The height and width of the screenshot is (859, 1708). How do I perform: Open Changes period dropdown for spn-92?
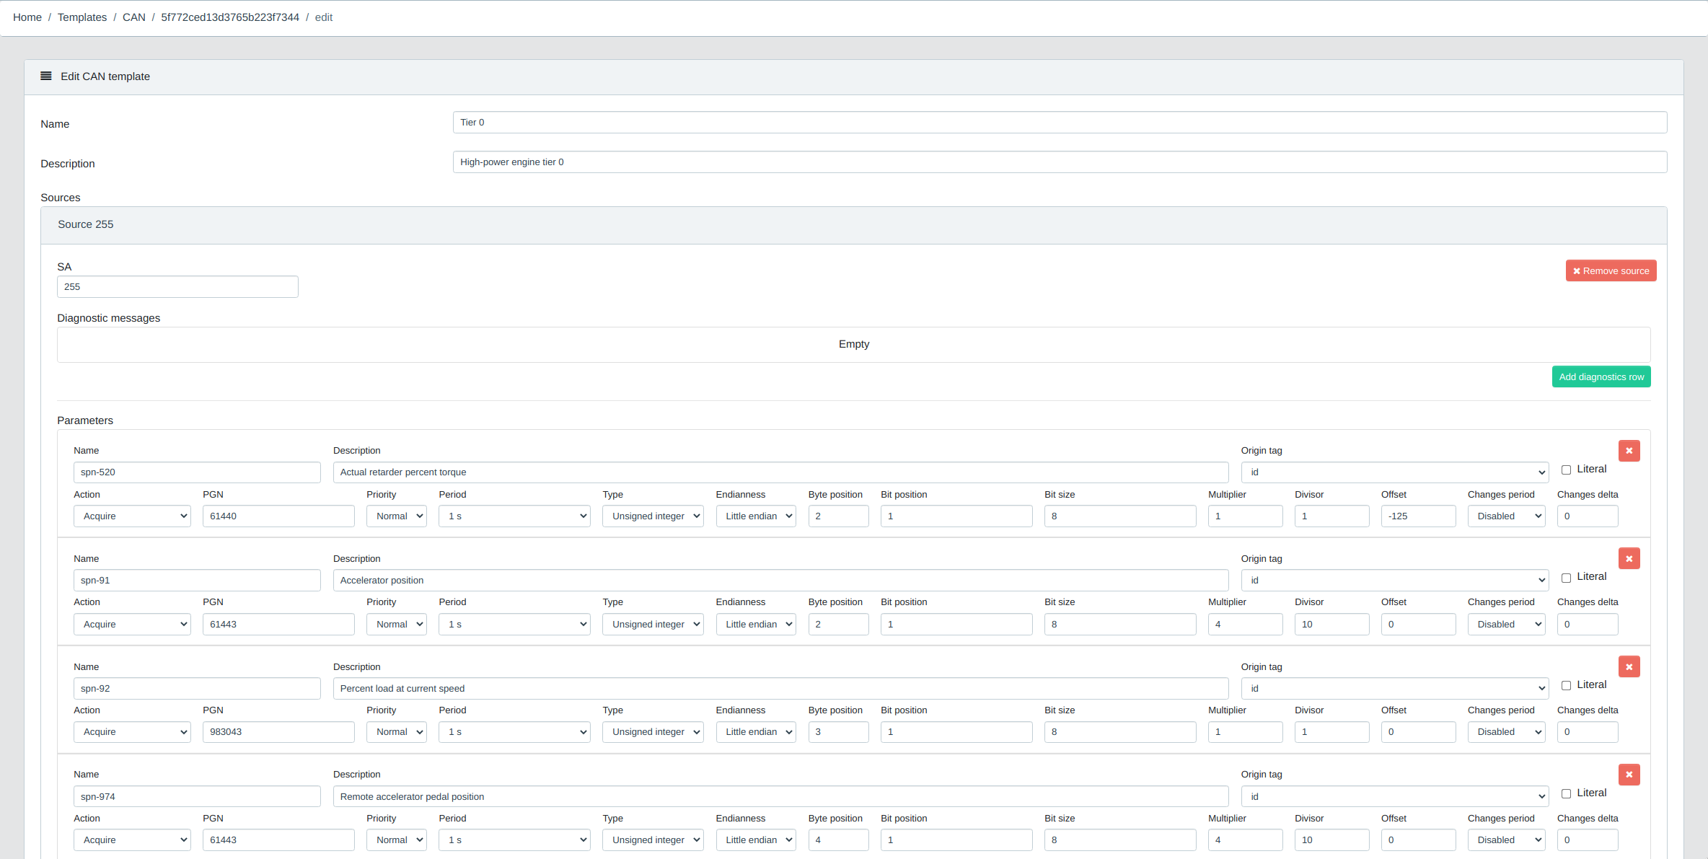[1506, 732]
